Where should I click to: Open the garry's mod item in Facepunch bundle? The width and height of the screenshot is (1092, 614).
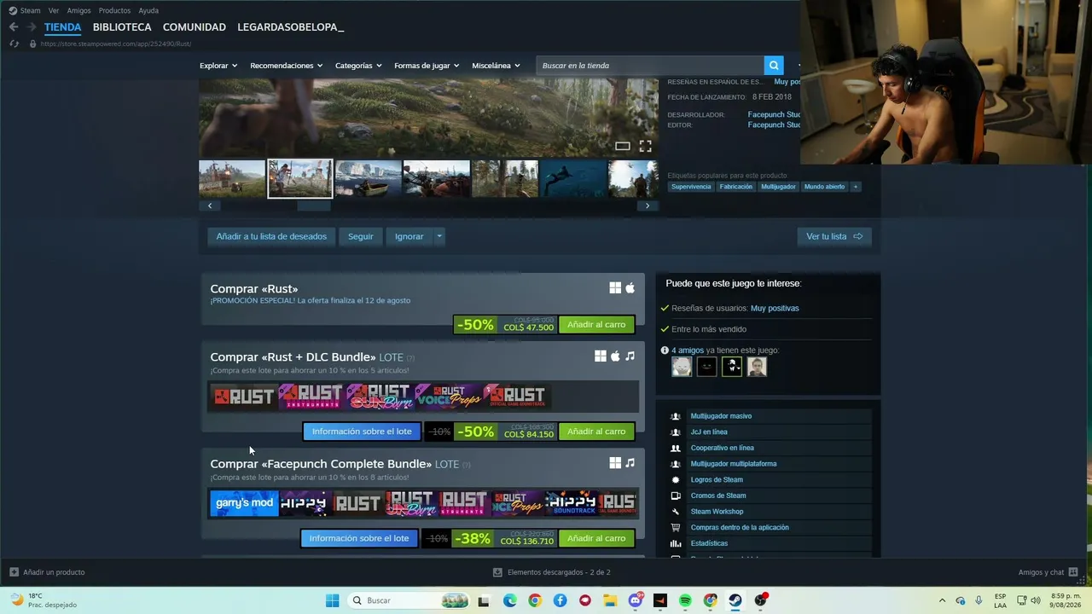[245, 503]
